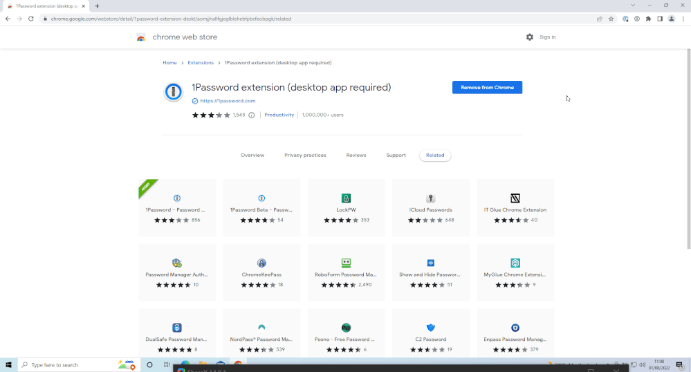Open Chrome profile avatar menu
Image resolution: width=691 pixels, height=372 pixels.
tap(671, 19)
